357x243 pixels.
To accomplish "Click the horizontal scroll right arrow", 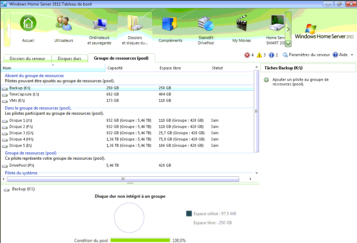I will click(250, 179).
